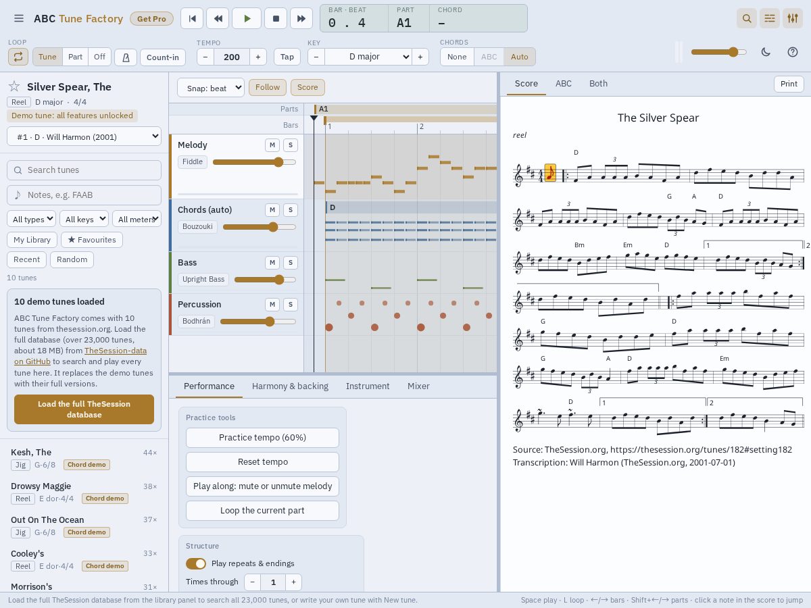Favourite Silver Spear with the star icon
This screenshot has height=608, width=811.
(14, 86)
